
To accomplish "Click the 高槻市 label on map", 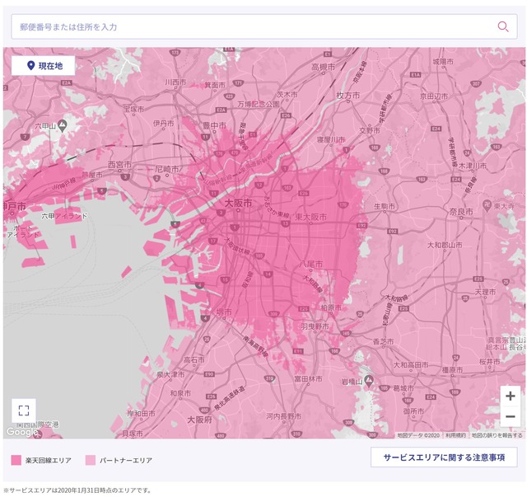I will 323,67.
